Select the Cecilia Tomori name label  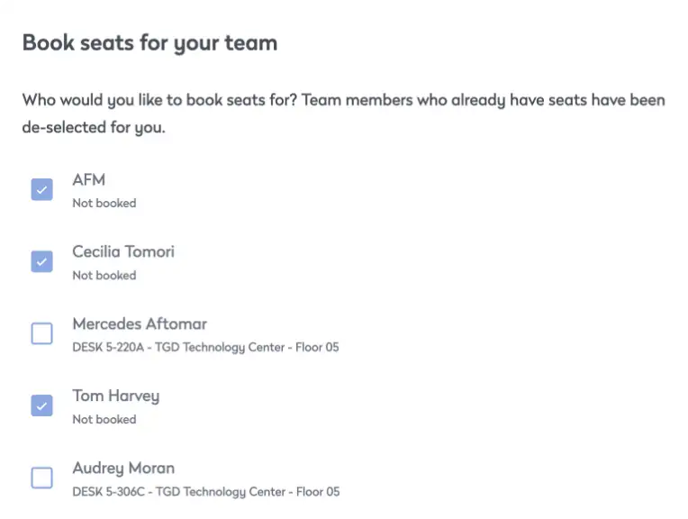(123, 251)
